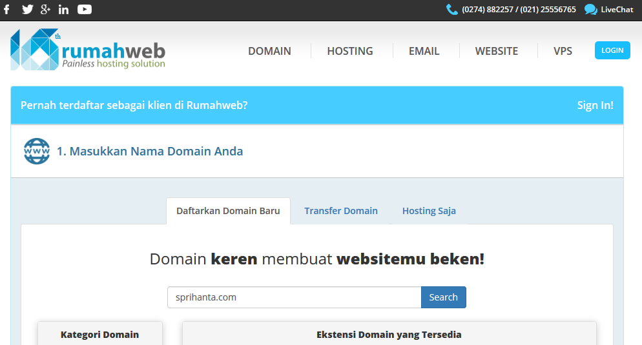Open the DOMAIN menu
Screen dimensions: 642x345
pyautogui.click(x=269, y=51)
